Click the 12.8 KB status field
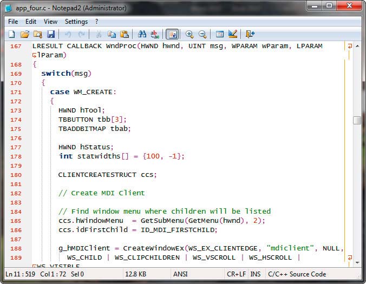This screenshot has width=366, height=284. (135, 274)
